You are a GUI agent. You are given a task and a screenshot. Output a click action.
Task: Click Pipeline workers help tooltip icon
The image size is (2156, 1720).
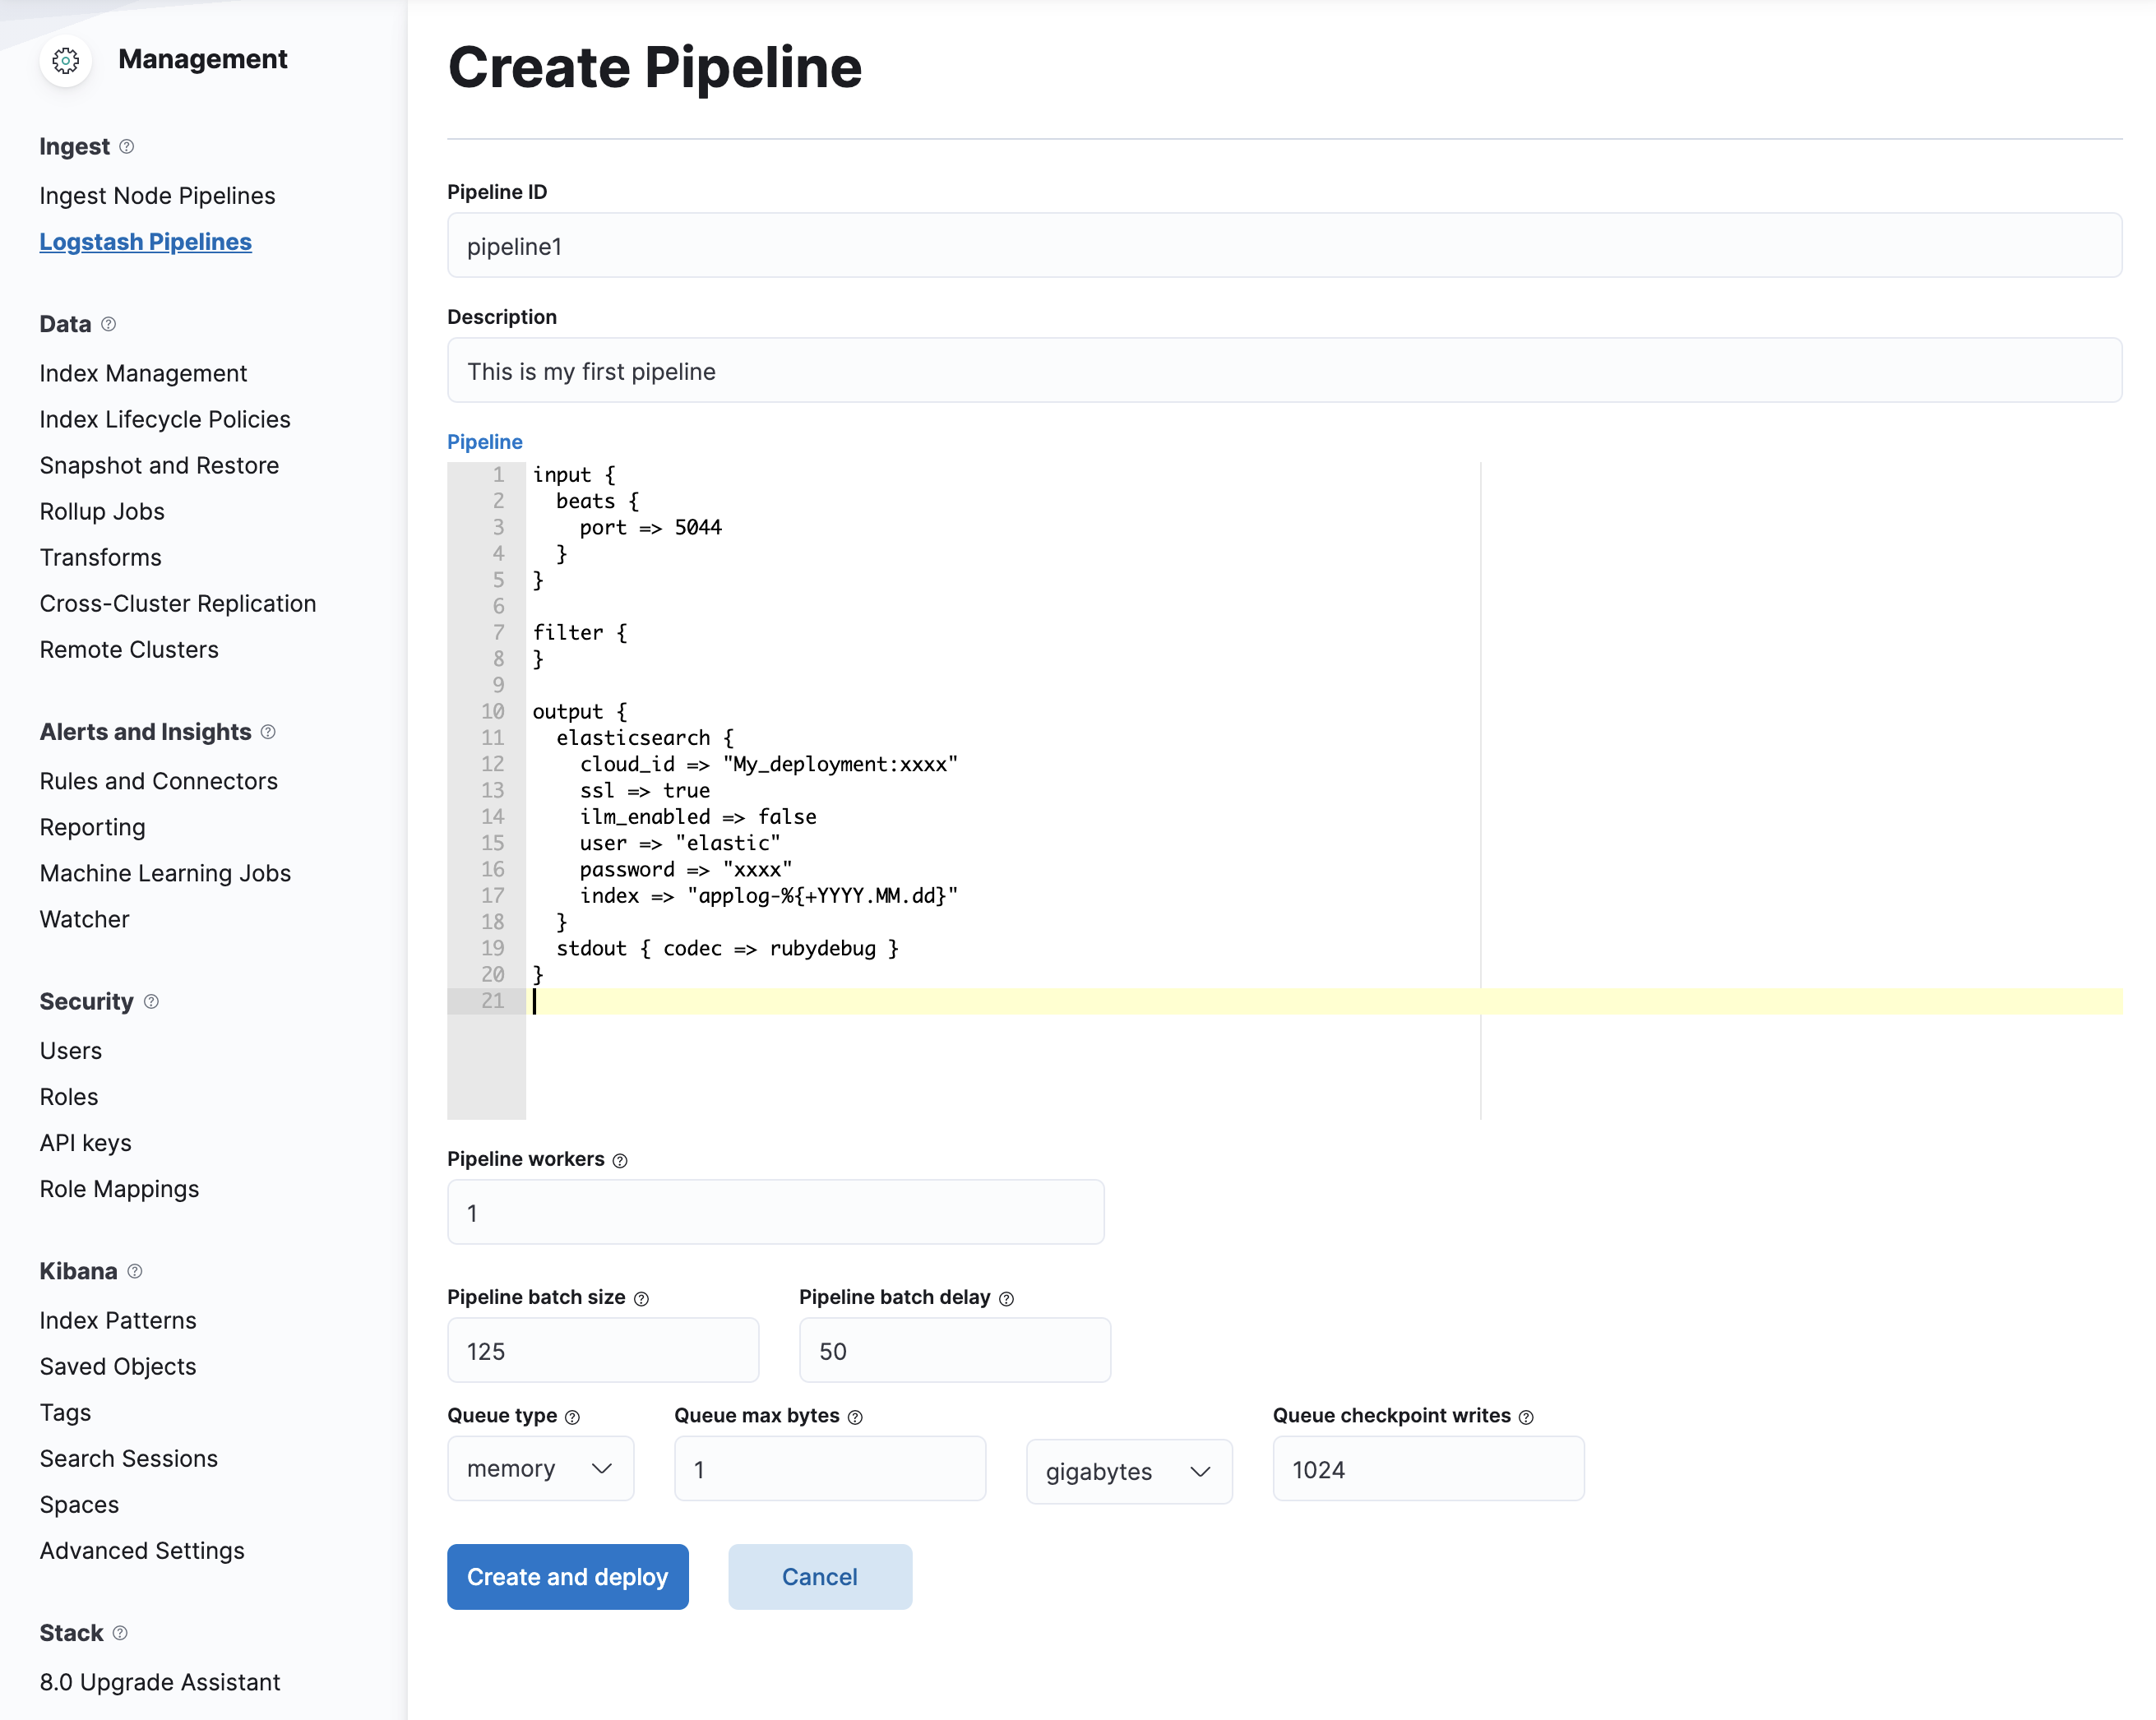click(x=620, y=1160)
